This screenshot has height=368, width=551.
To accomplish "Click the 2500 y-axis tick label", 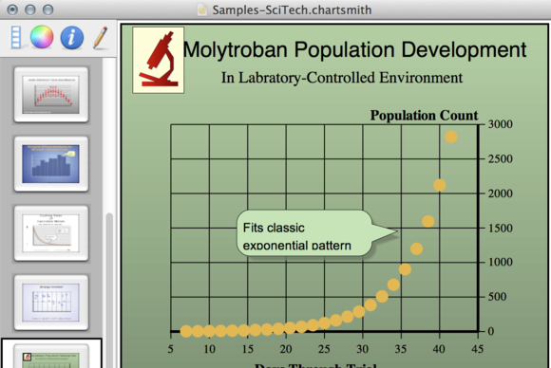I will point(500,159).
